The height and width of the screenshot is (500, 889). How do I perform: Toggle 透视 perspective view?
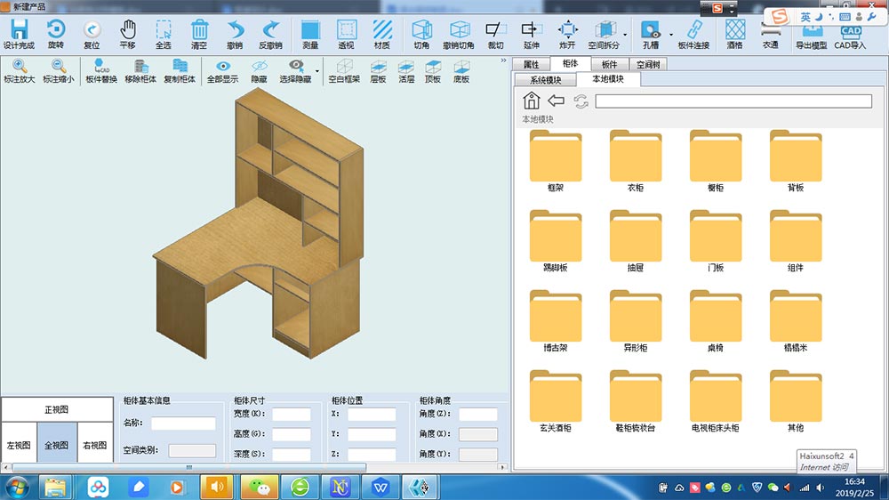(347, 29)
